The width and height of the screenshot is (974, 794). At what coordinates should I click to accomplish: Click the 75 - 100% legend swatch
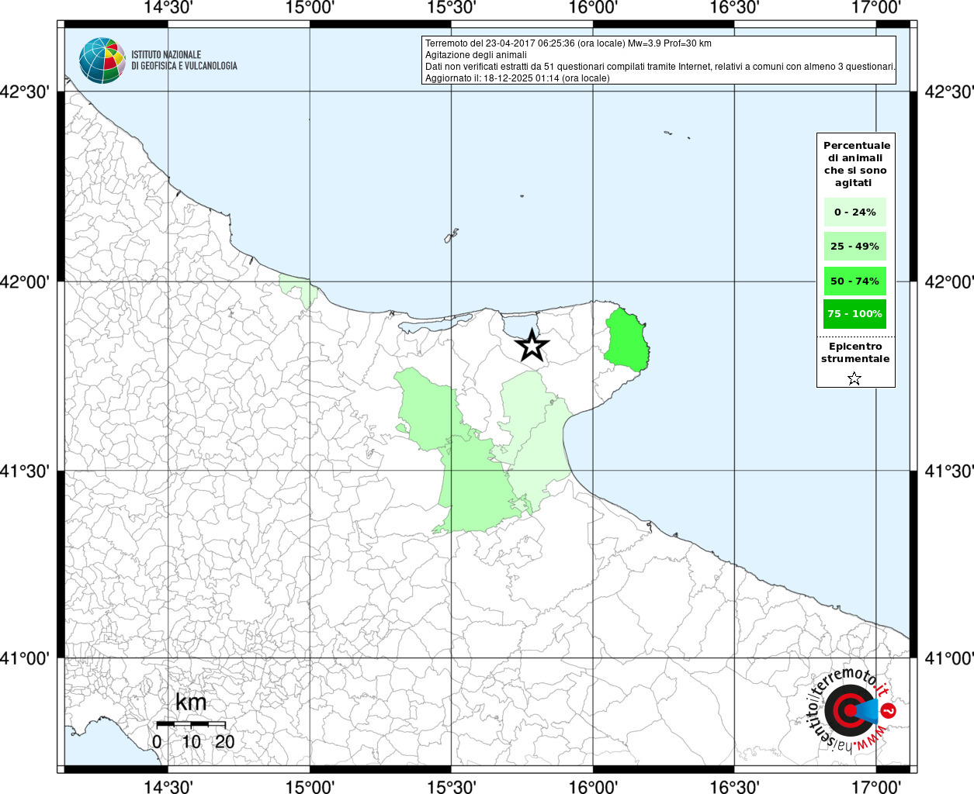[855, 314]
